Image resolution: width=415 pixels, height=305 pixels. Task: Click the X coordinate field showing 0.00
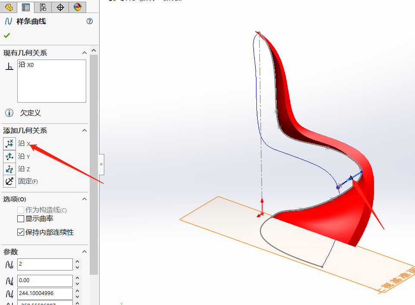45,280
